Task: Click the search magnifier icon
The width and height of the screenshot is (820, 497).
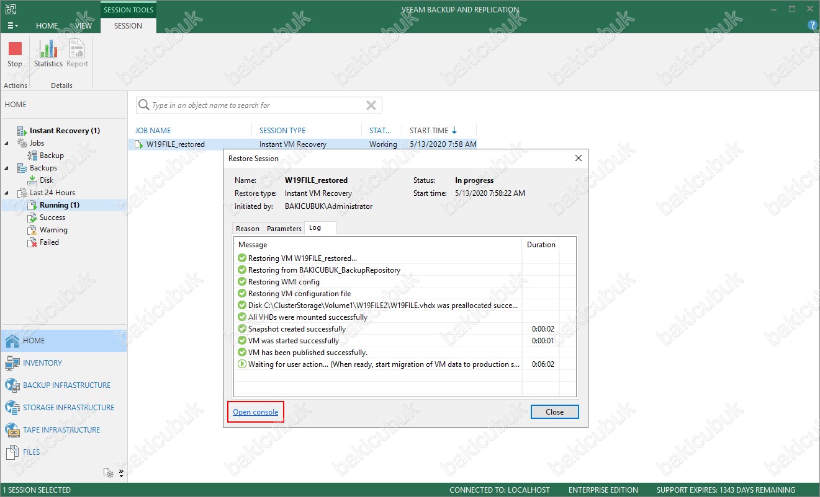Action: [144, 105]
